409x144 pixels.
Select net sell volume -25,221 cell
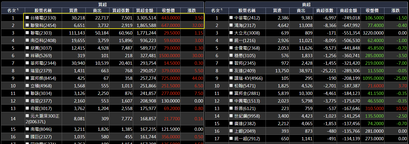(325, 71)
